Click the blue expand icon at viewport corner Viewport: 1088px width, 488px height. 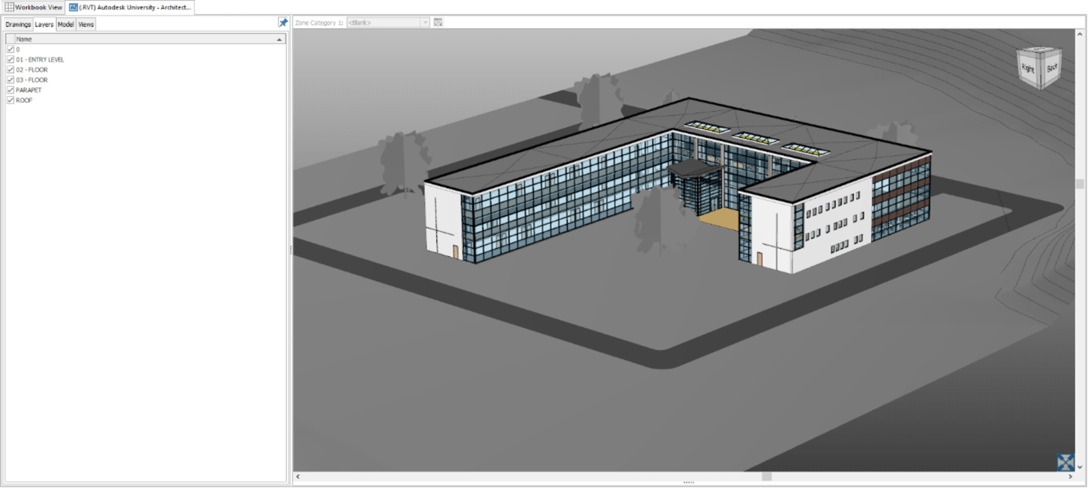pyautogui.click(x=1066, y=462)
